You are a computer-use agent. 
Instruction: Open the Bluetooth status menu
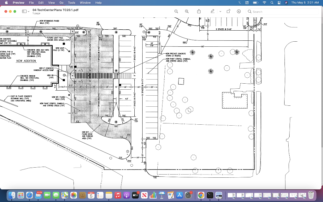(x=239, y=3)
